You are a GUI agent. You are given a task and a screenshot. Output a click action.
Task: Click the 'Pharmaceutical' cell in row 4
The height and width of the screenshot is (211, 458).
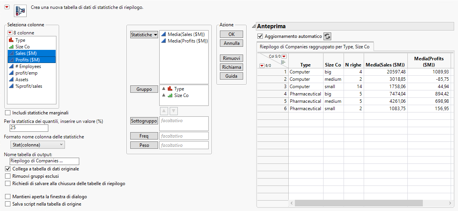click(306, 94)
